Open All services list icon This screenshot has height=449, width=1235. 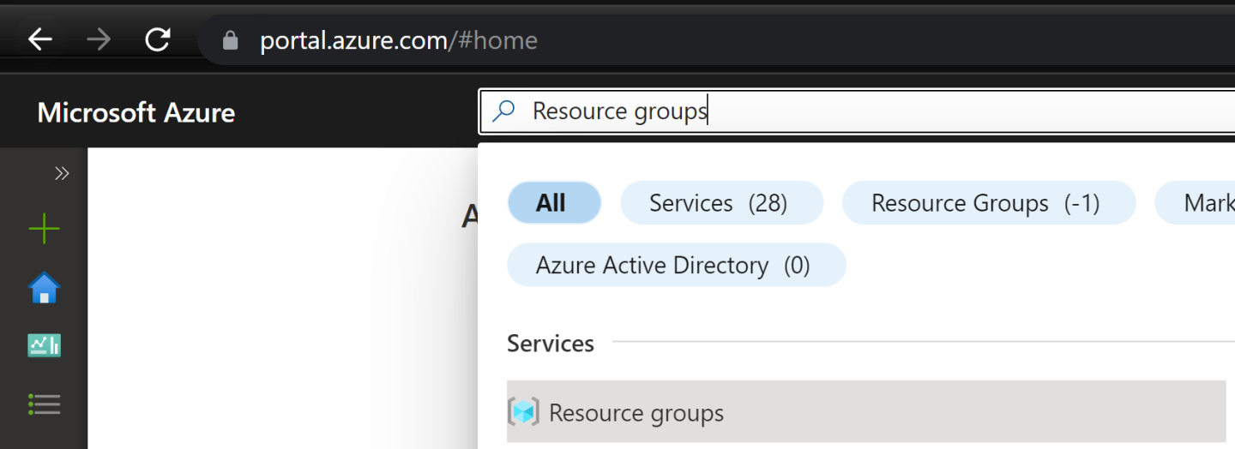pyautogui.click(x=44, y=404)
